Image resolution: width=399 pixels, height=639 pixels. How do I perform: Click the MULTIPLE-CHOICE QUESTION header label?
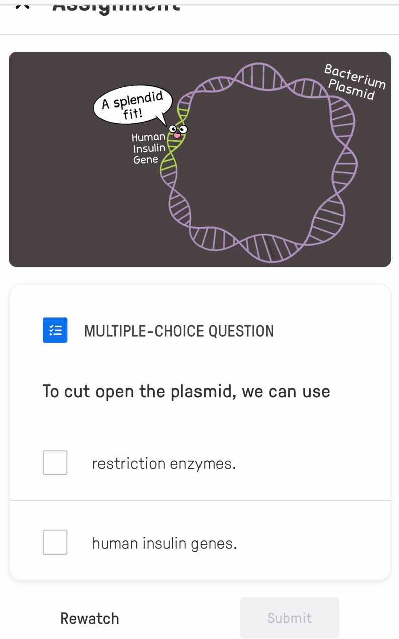[x=179, y=330]
